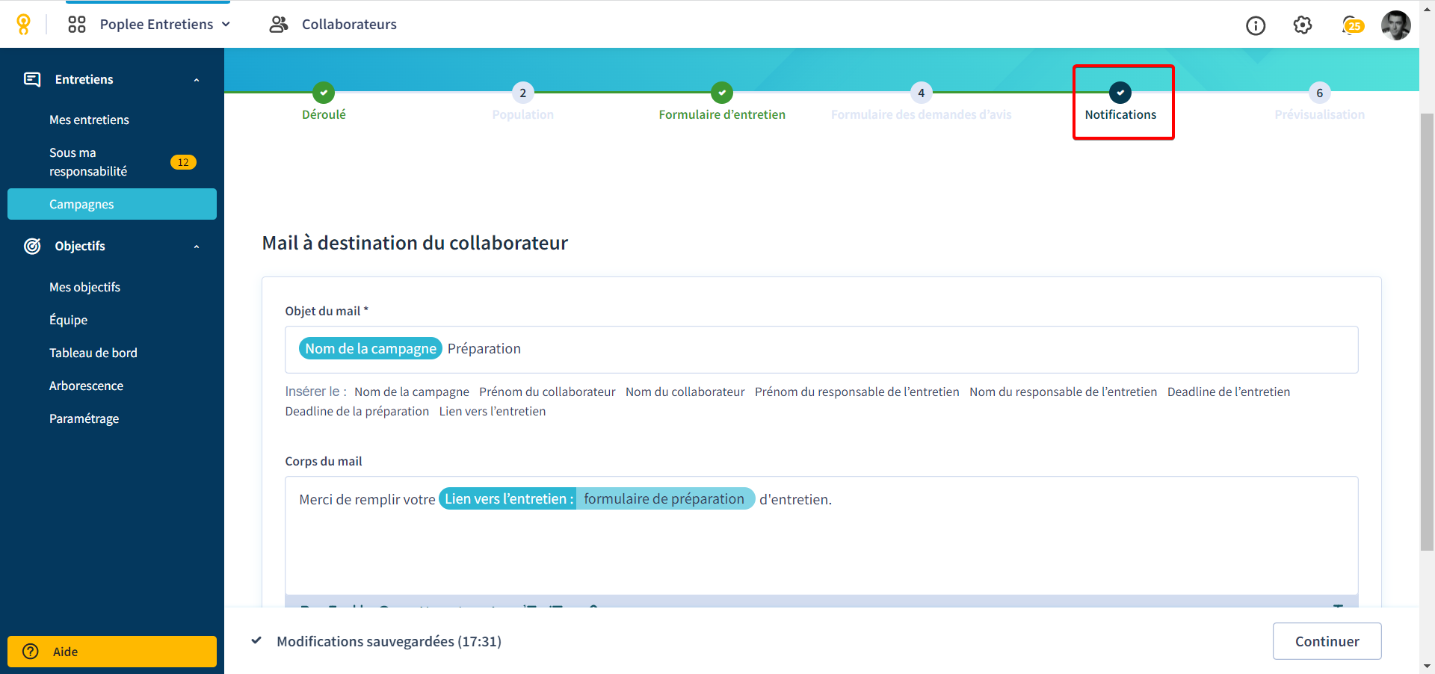
Task: Click the yellow 12 badge
Action: pyautogui.click(x=183, y=162)
